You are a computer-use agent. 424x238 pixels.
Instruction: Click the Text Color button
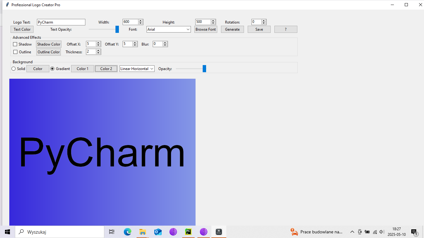tap(22, 29)
